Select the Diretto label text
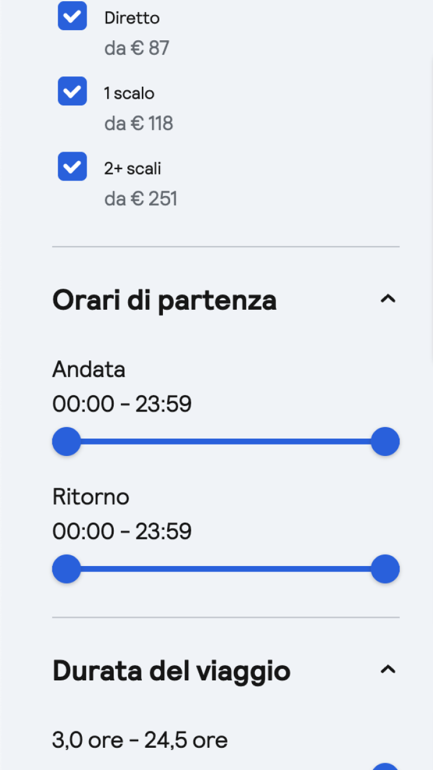This screenshot has width=433, height=770. (132, 18)
